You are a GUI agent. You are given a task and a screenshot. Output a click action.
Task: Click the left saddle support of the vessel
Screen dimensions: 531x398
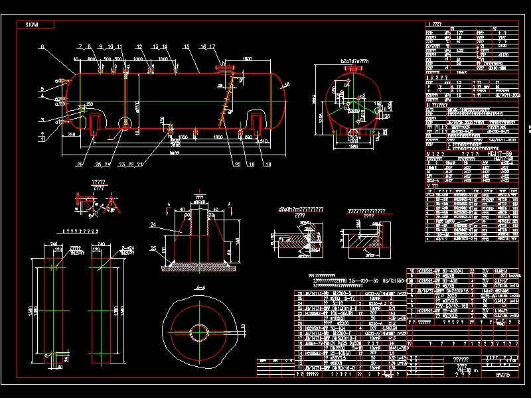(x=94, y=123)
